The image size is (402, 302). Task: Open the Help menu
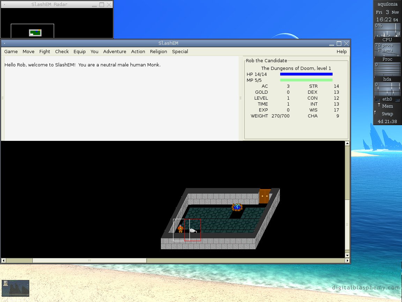click(342, 51)
